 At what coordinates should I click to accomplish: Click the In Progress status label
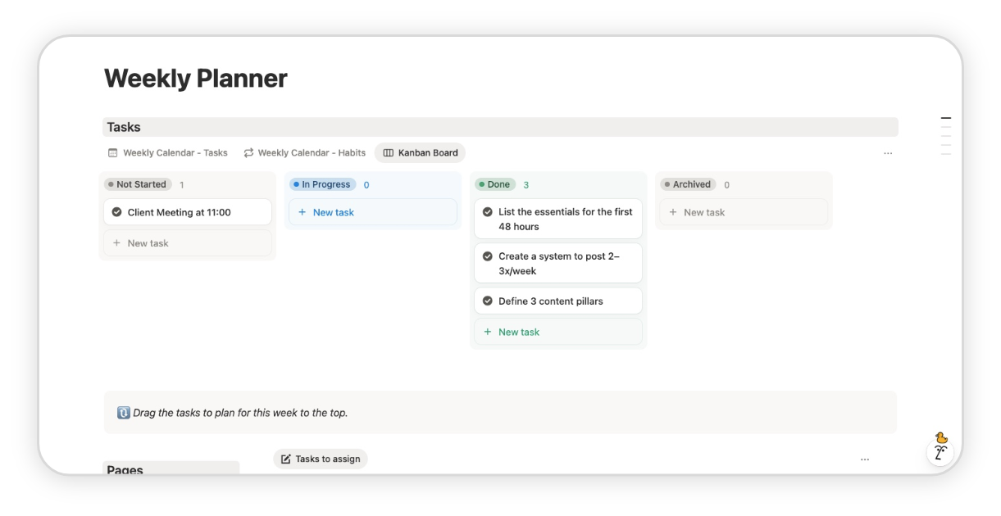pyautogui.click(x=323, y=184)
